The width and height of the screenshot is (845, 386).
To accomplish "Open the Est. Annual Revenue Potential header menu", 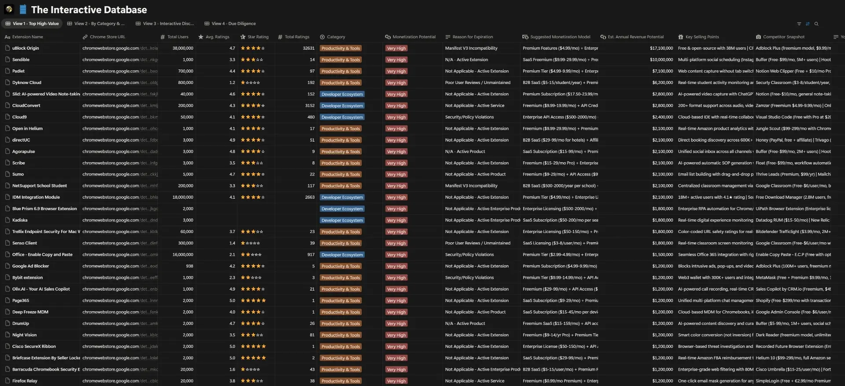I will [x=637, y=37].
